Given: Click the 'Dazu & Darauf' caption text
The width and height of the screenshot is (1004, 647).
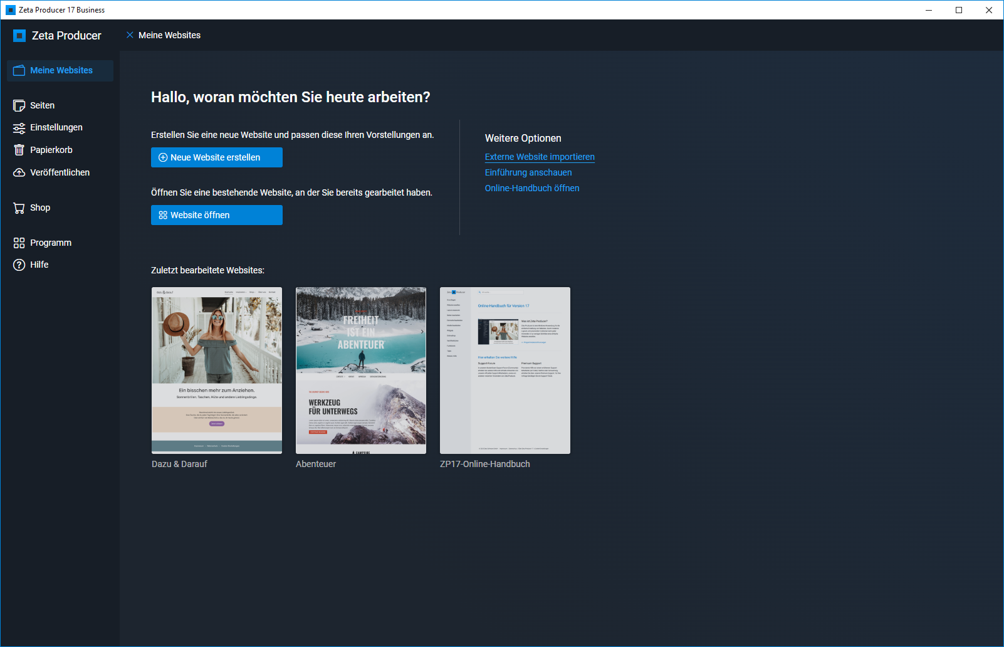Looking at the screenshot, I should tap(179, 464).
